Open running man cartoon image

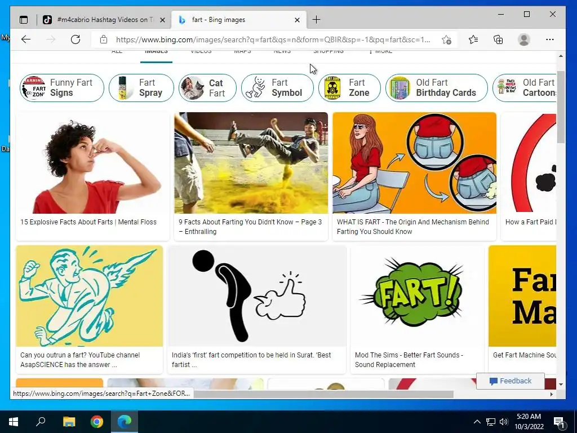tap(90, 296)
